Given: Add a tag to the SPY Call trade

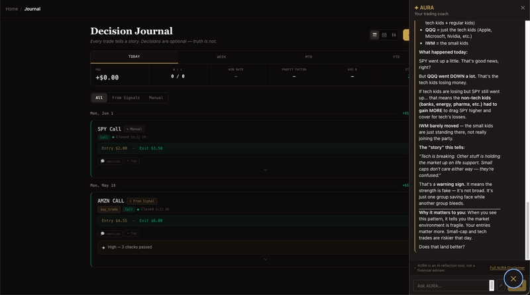Looking at the screenshot, I should pos(132,161).
